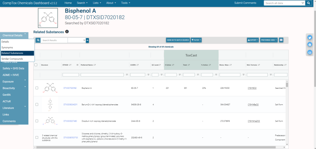316x149 pixels.
Task: Click Send 69 to Batch Search
Action: 178,40
